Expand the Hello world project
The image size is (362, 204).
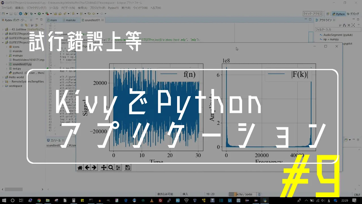coord(3,77)
